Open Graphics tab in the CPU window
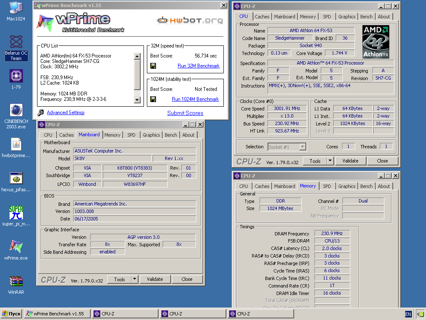 point(347,17)
